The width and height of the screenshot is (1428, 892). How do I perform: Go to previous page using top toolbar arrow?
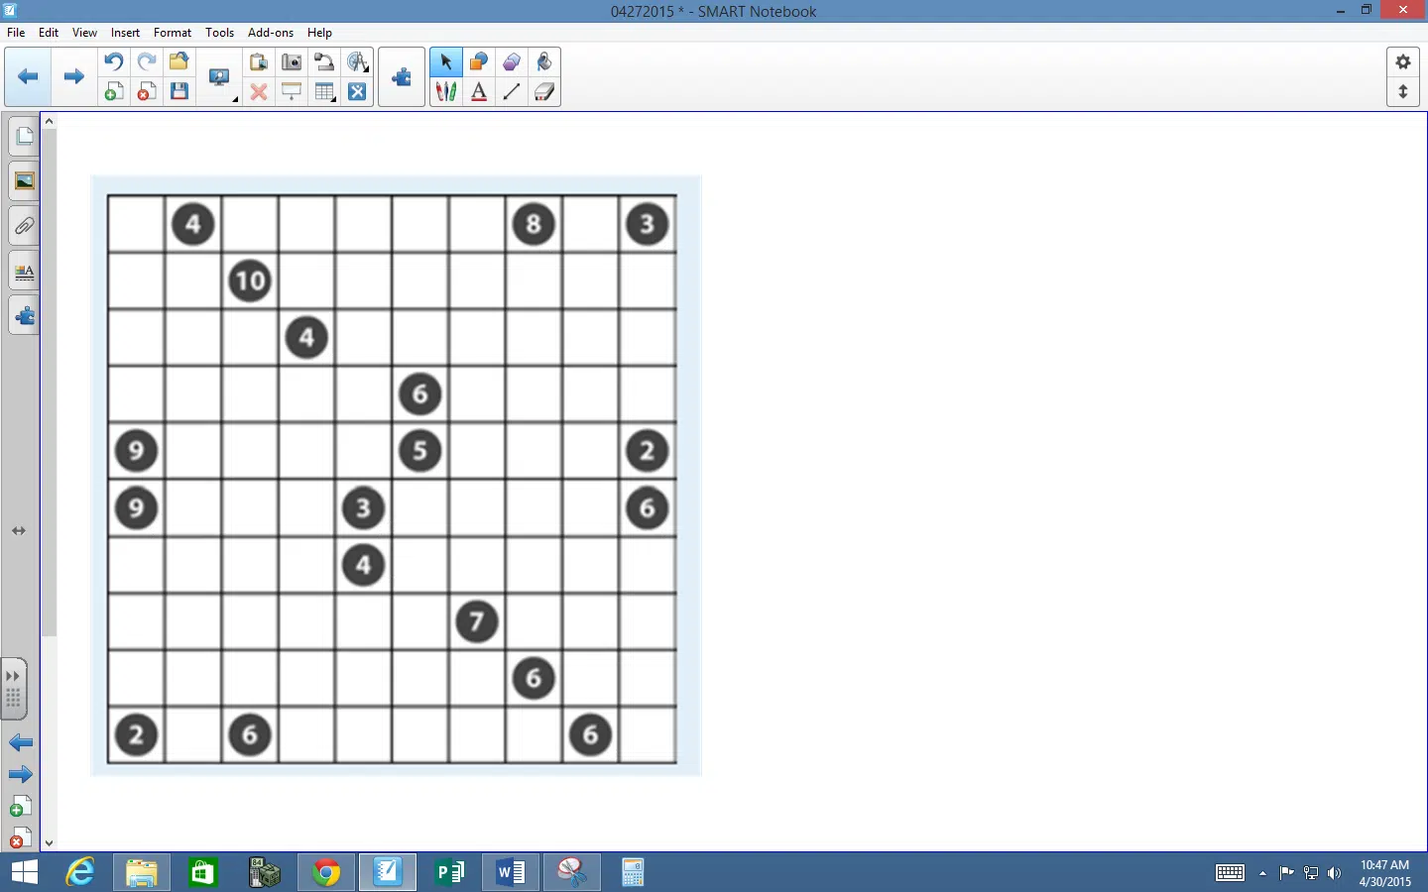[28, 76]
